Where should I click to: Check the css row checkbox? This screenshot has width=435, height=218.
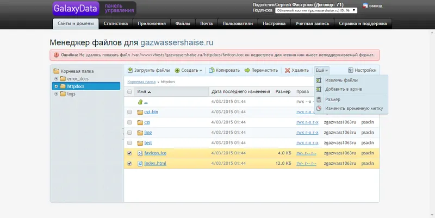pyautogui.click(x=129, y=122)
